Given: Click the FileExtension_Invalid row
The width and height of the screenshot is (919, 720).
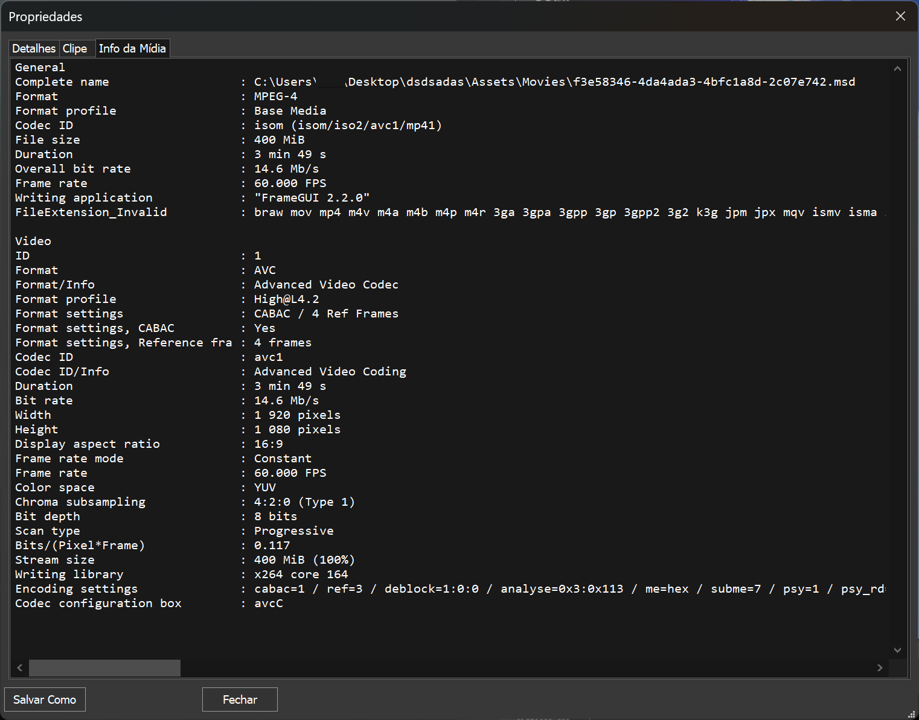Looking at the screenshot, I should pos(91,212).
